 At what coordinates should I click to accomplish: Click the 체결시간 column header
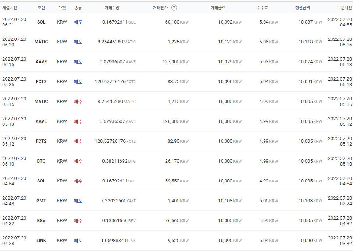(10, 8)
